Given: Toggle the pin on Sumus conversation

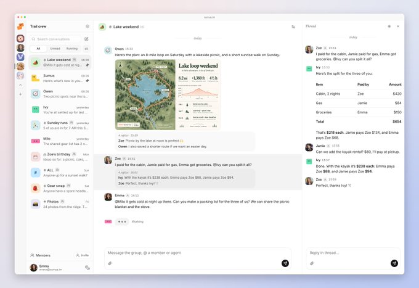Looking at the screenshot, I should pos(87,81).
